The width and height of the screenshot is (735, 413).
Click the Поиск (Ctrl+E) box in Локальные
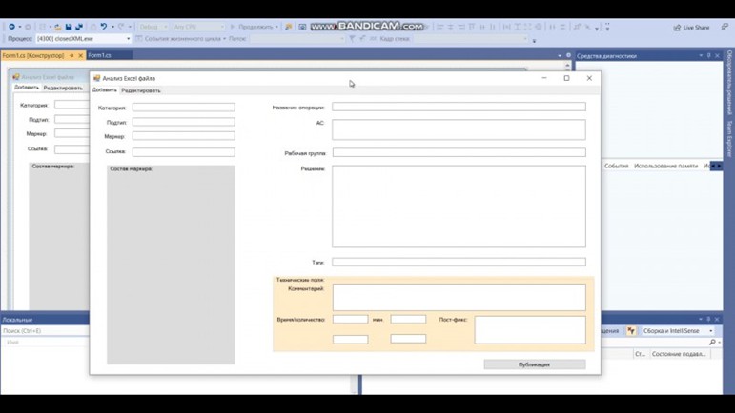(x=45, y=330)
